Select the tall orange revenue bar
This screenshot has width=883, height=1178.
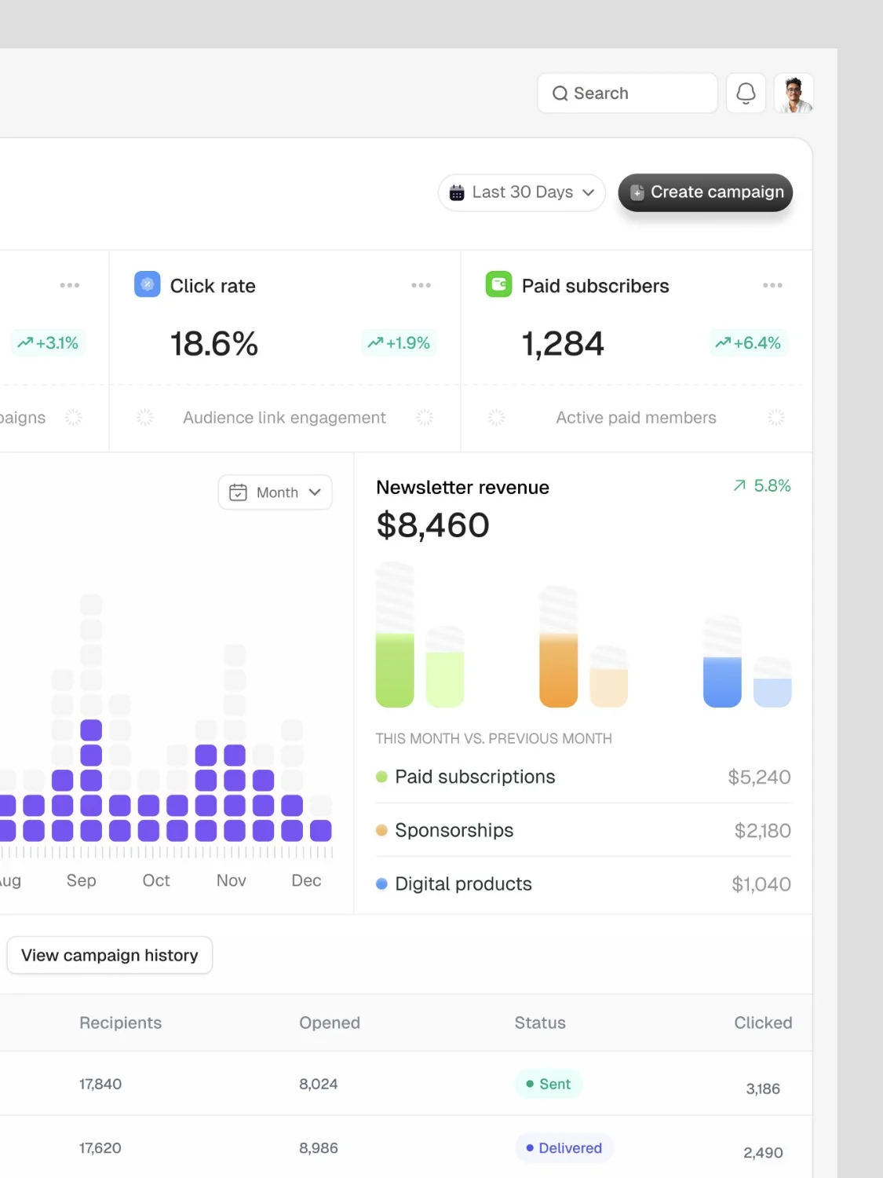pos(559,647)
